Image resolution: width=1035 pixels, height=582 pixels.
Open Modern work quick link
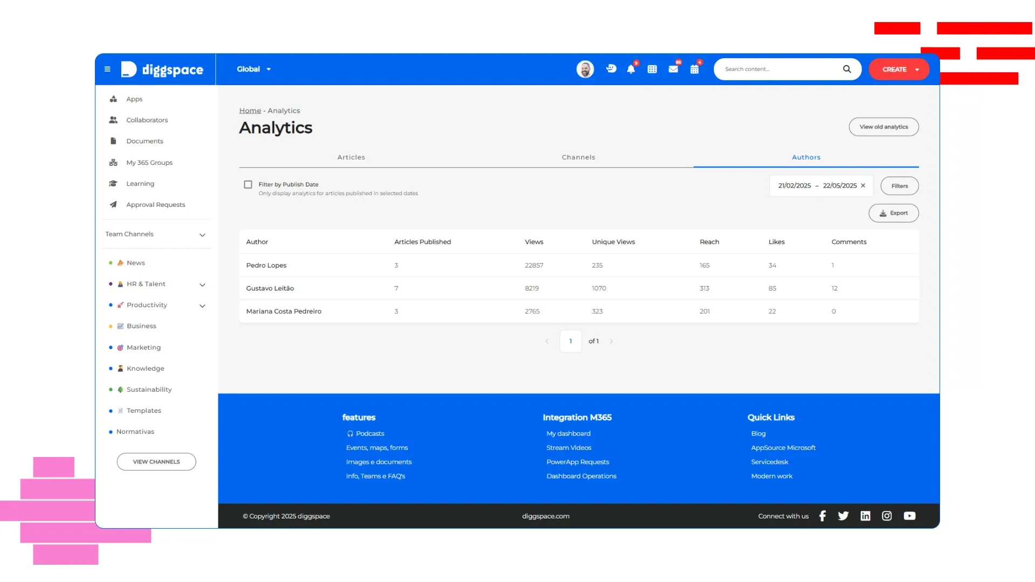click(771, 476)
